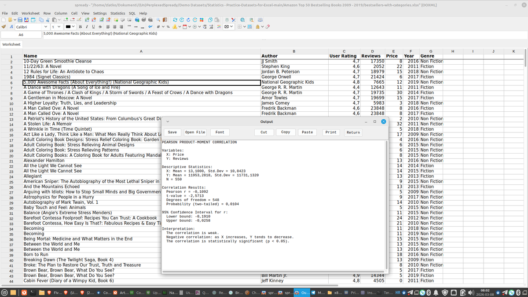Open the time format clock icon
Viewport: 528px width, 297px height.
coord(194,27)
